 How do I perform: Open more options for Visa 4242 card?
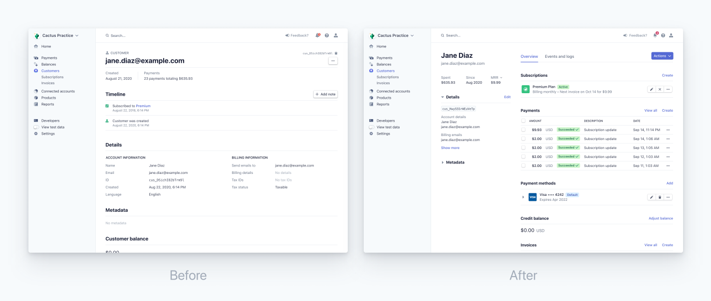669,197
